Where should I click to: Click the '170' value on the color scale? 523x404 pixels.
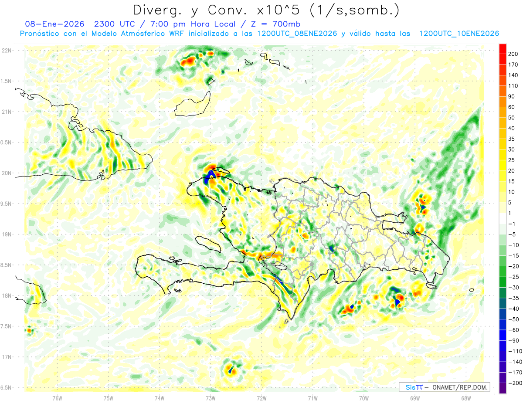(513, 65)
